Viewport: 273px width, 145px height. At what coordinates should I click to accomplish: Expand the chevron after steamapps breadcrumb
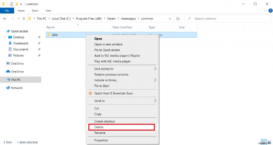click(139, 19)
